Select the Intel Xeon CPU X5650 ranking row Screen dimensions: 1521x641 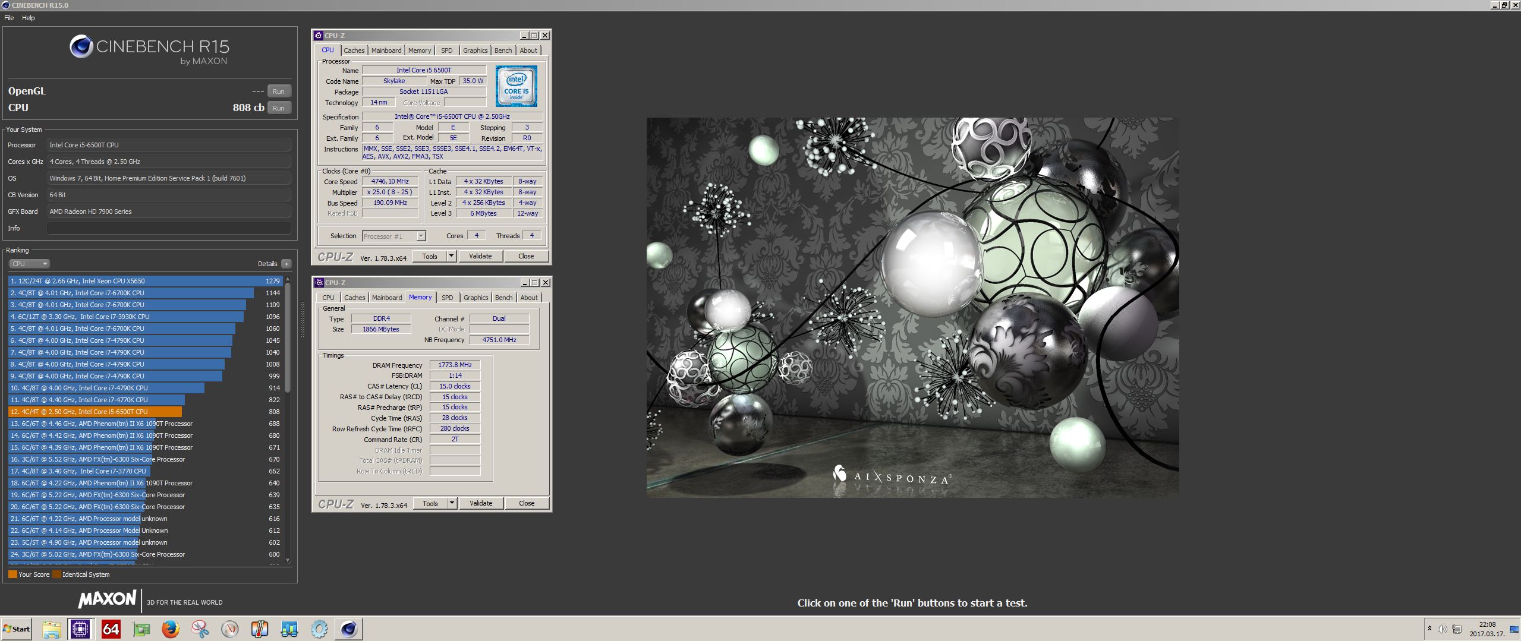pos(146,281)
